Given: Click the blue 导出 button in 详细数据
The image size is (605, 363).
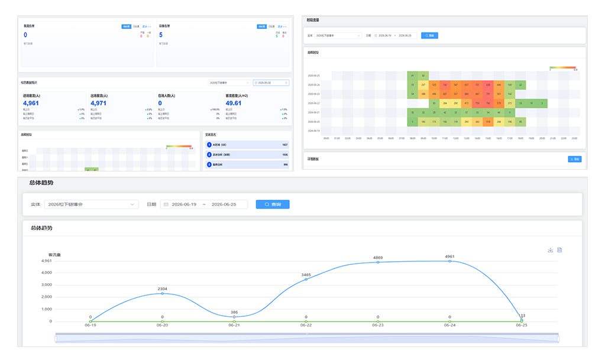Looking at the screenshot, I should tap(574, 159).
